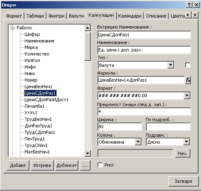The width and height of the screenshot is (201, 191).
Task: Switch to the Валути tab
Action: [76, 16]
